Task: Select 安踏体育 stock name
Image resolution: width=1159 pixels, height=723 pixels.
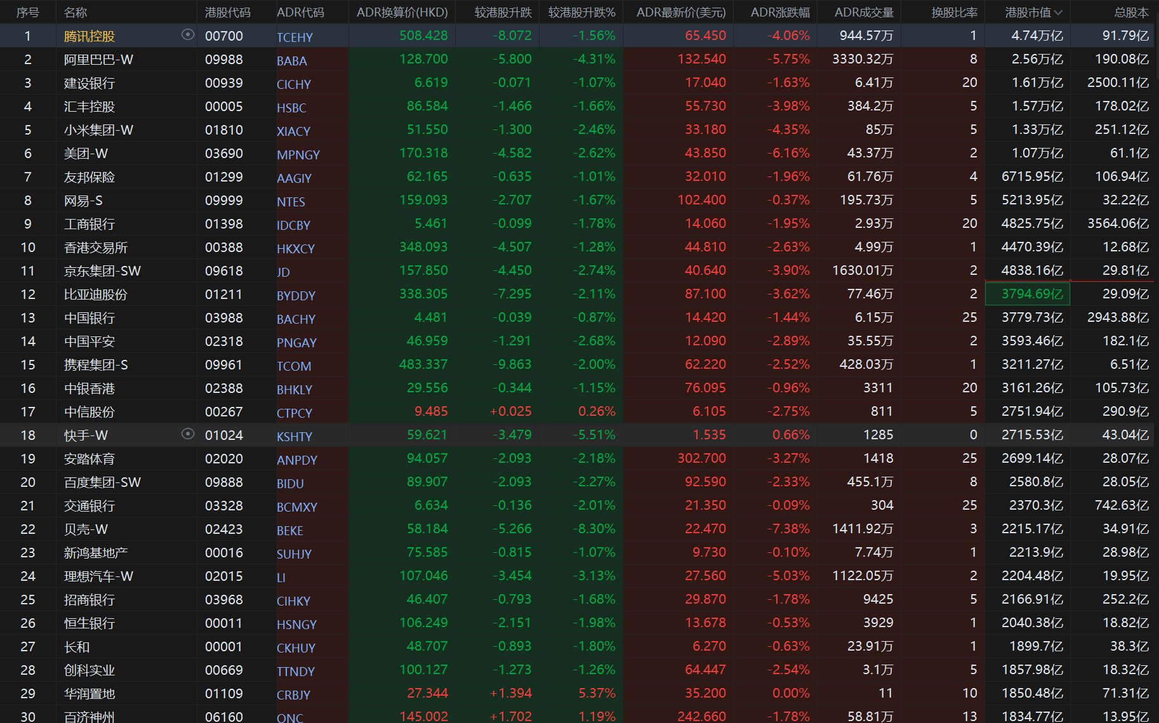Action: tap(89, 459)
